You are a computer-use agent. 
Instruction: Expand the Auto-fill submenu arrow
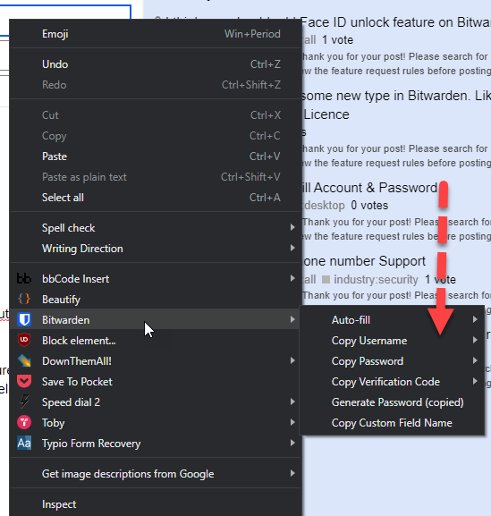point(475,319)
